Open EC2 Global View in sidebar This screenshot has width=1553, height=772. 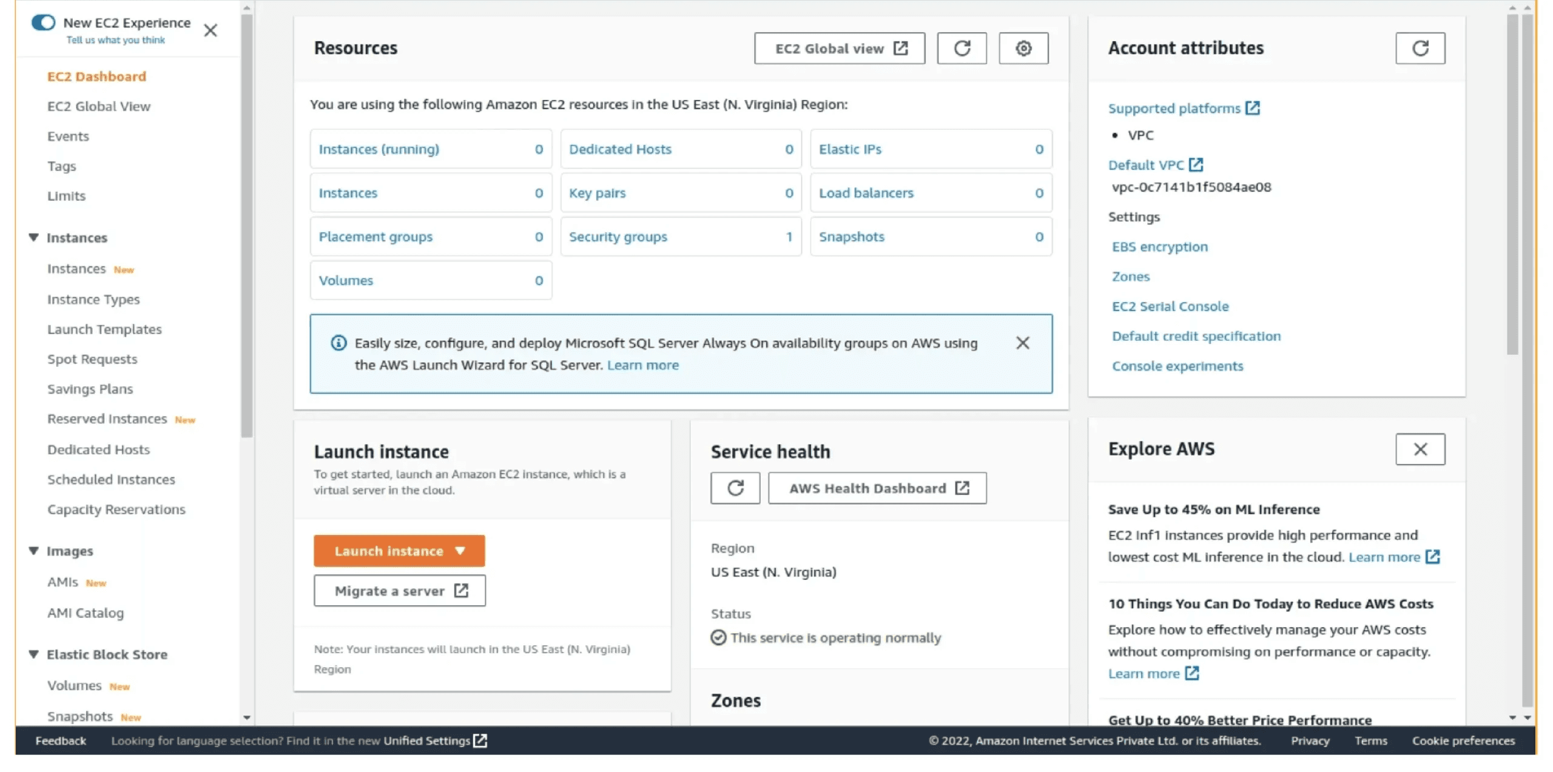99,107
